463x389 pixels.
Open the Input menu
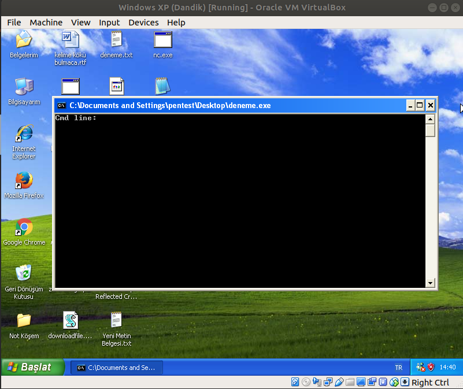click(109, 23)
